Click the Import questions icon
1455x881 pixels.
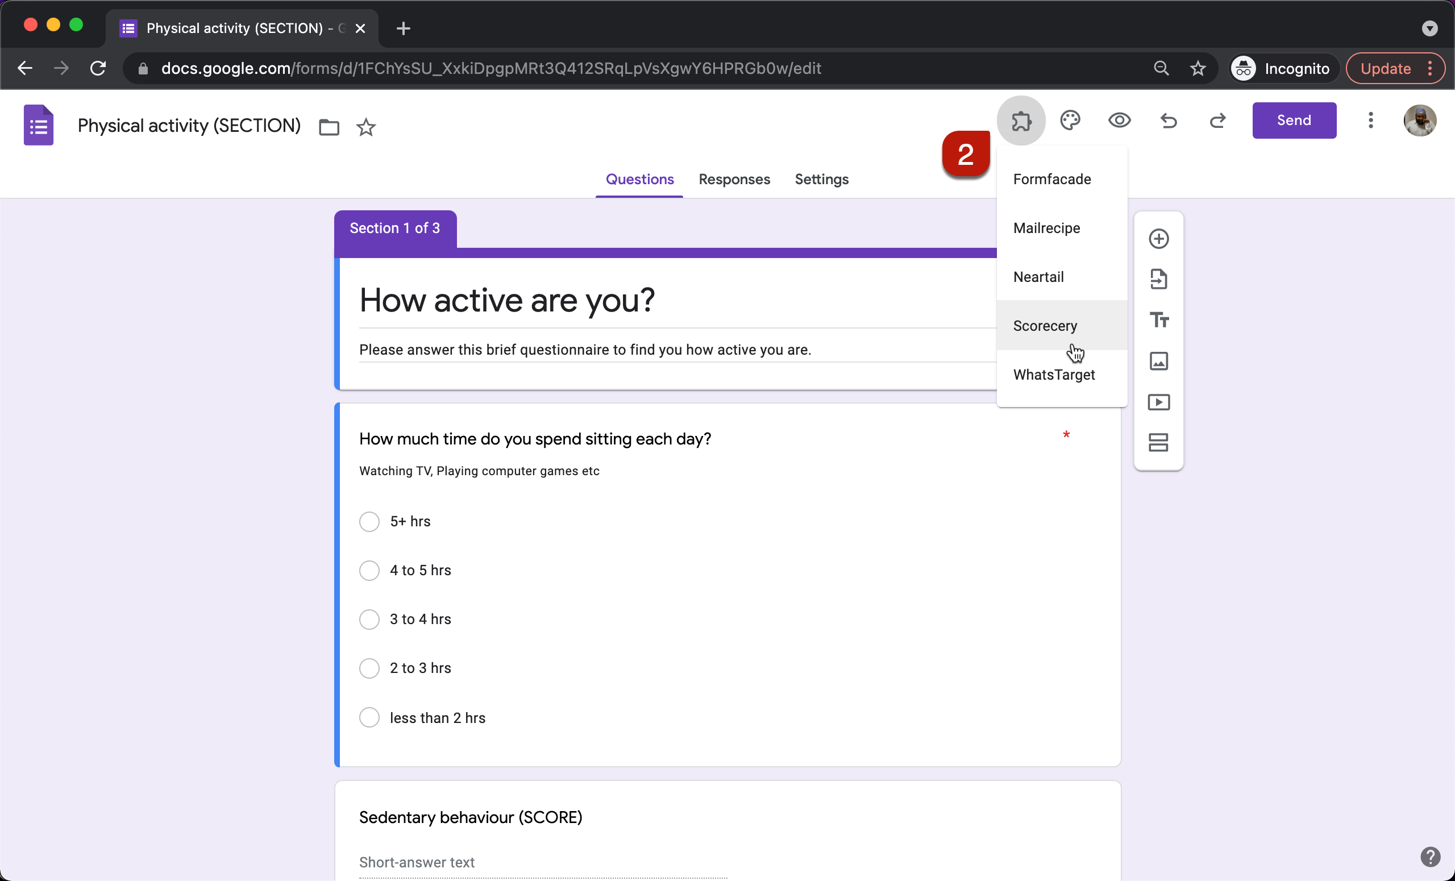pyautogui.click(x=1158, y=279)
